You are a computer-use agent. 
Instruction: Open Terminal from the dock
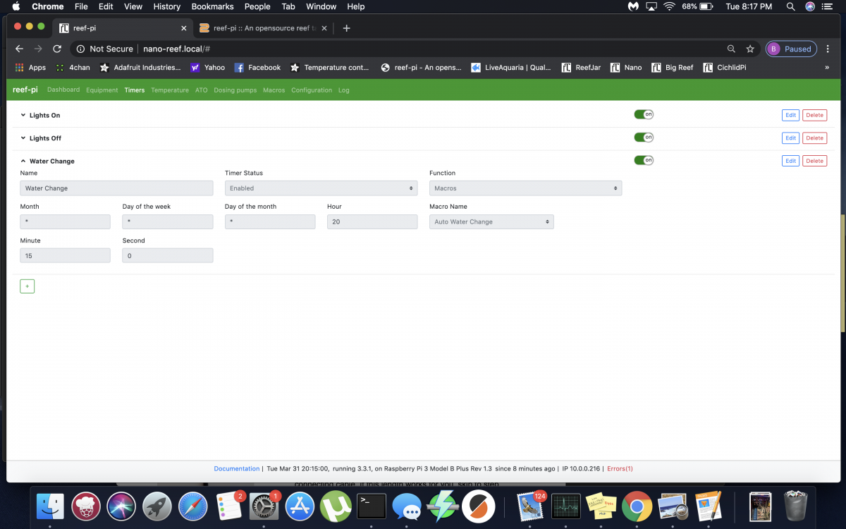pos(372,506)
